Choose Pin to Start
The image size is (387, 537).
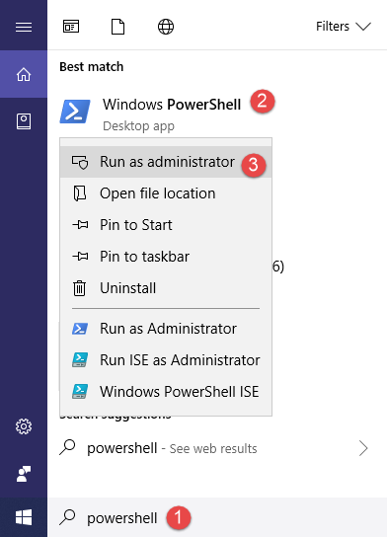click(x=166, y=225)
